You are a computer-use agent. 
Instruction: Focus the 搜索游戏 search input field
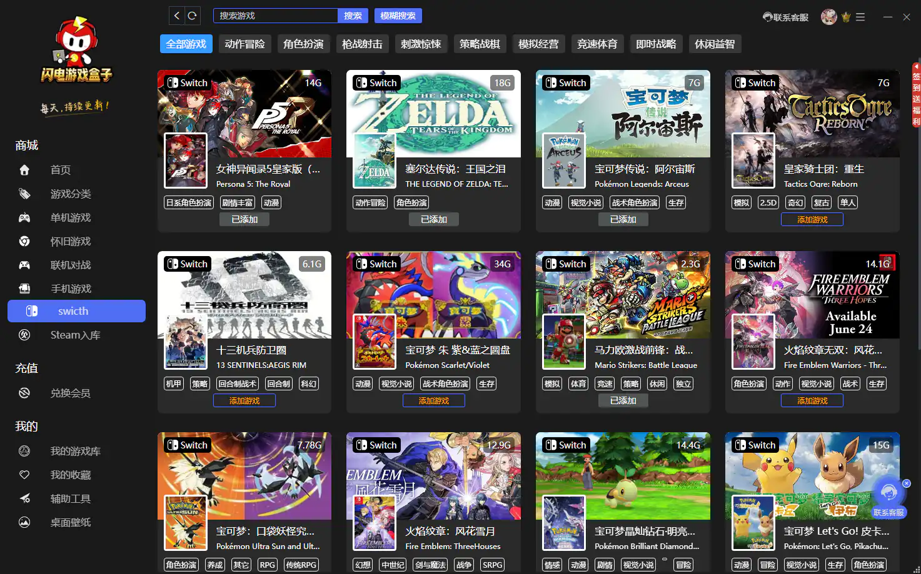(x=276, y=16)
